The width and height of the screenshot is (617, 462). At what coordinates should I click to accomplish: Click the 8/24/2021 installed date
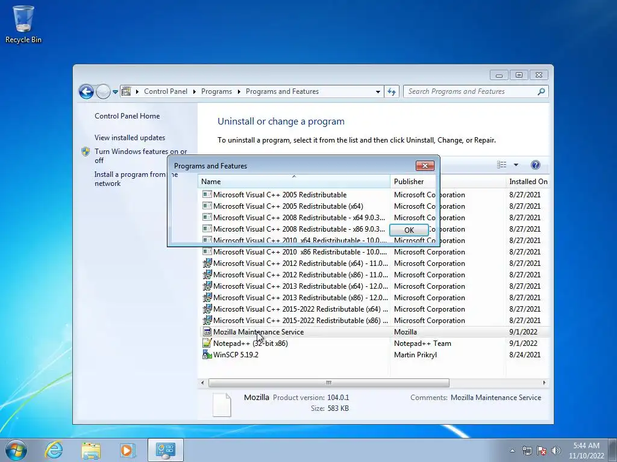pos(525,354)
